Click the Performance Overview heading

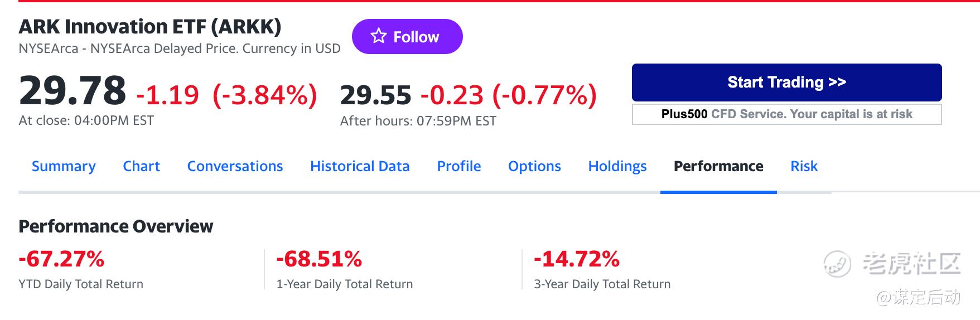[116, 226]
